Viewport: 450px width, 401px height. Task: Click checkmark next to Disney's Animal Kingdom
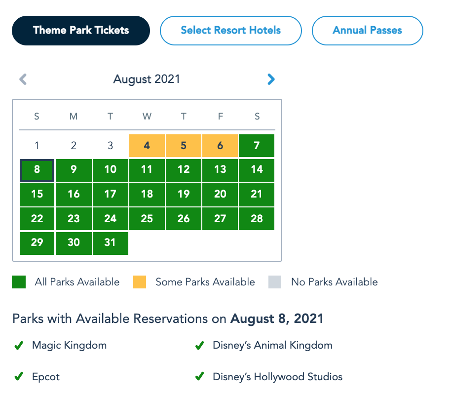pos(199,346)
